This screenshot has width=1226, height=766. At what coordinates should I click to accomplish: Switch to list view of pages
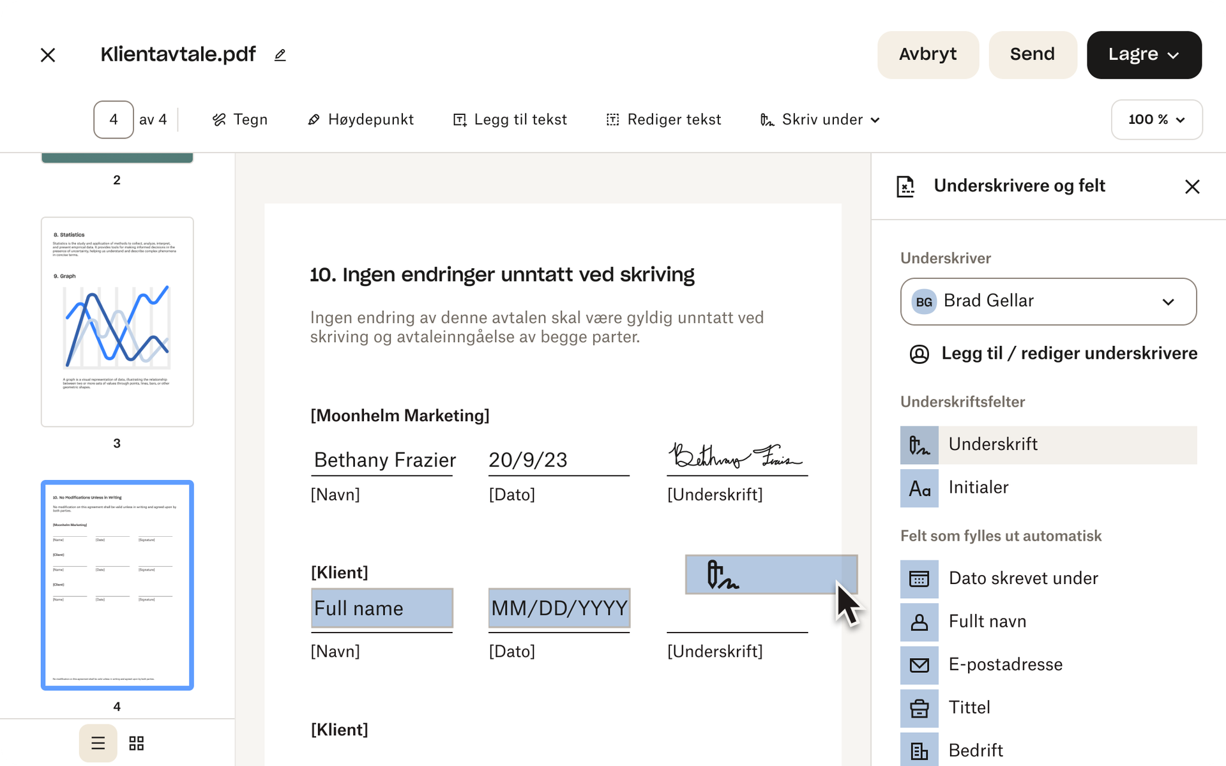coord(98,743)
